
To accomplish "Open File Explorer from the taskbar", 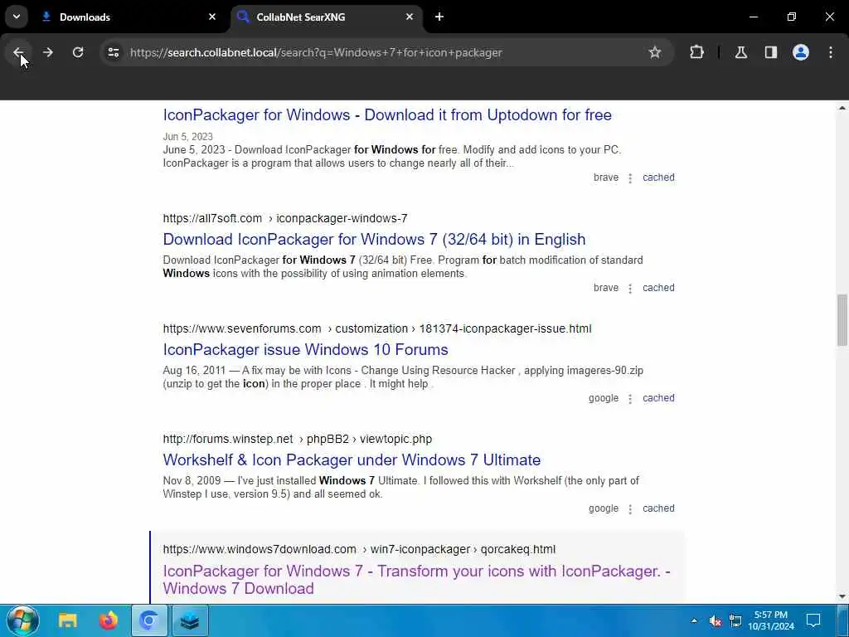I will click(68, 620).
